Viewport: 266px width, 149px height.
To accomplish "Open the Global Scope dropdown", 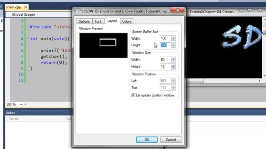I will point(39,14).
